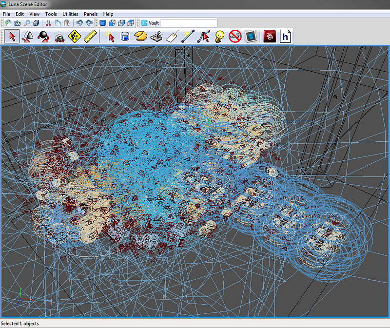Click the joystick controller icon
Image resolution: width=390 pixels, height=328 pixels.
[x=156, y=37]
